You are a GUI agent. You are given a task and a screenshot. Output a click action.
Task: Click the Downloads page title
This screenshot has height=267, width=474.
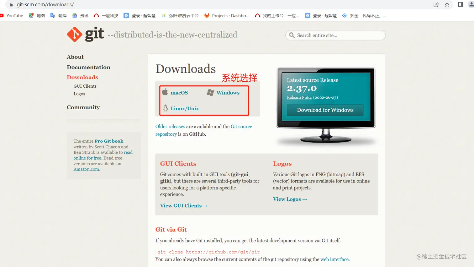[x=186, y=69]
